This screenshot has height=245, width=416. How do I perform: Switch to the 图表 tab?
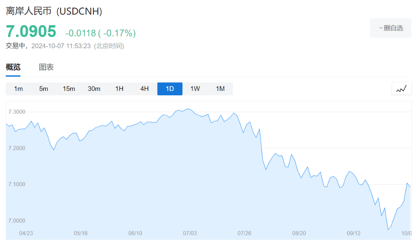point(46,67)
